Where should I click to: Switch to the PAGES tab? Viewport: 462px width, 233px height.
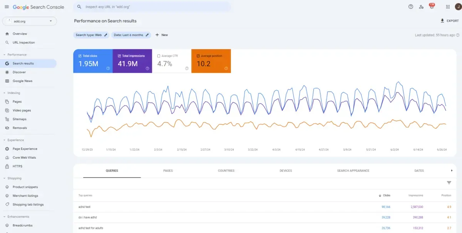pyautogui.click(x=168, y=171)
